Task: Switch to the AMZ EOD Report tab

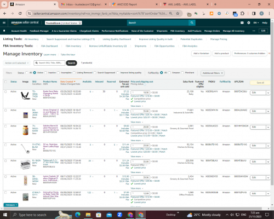Action: 135,4
